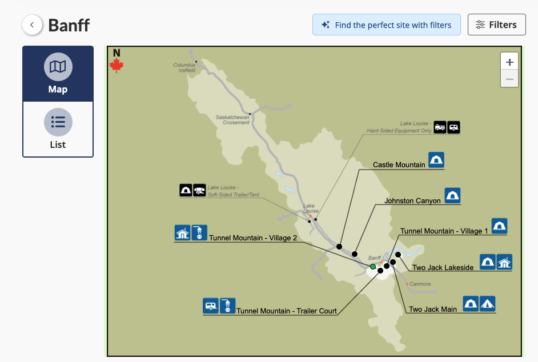The image size is (538, 362).
Task: Click Find the perfect site with filters
Action: pyautogui.click(x=386, y=25)
